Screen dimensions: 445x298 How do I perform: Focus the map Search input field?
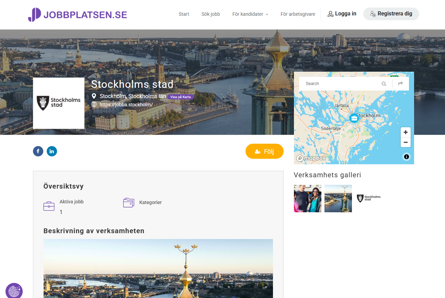(340, 84)
